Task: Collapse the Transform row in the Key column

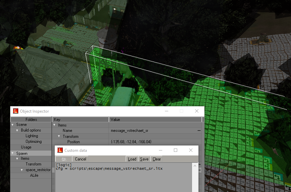Action: point(58,136)
